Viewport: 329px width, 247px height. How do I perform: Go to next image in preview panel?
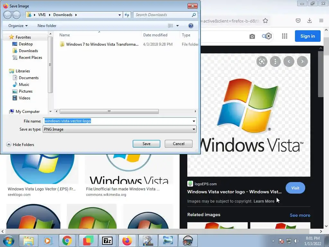coord(302,61)
